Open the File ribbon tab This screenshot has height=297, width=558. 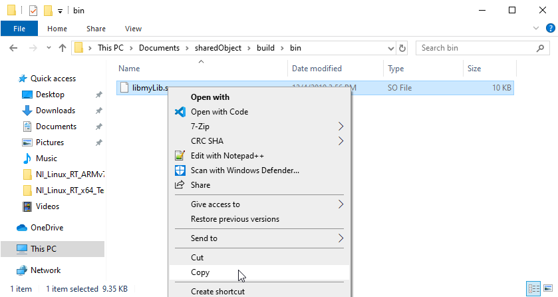(x=19, y=29)
